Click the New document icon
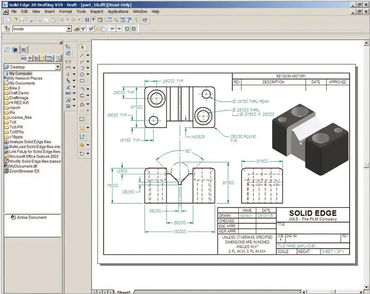 9,20
